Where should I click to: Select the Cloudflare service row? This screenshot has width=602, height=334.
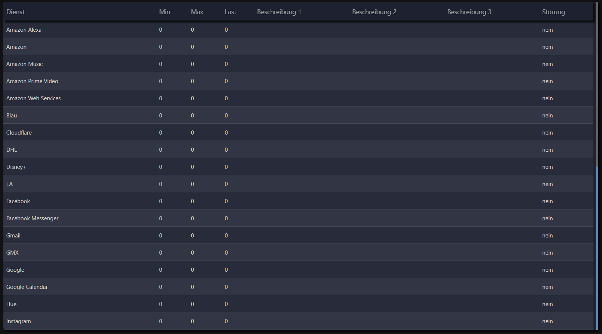click(x=19, y=133)
